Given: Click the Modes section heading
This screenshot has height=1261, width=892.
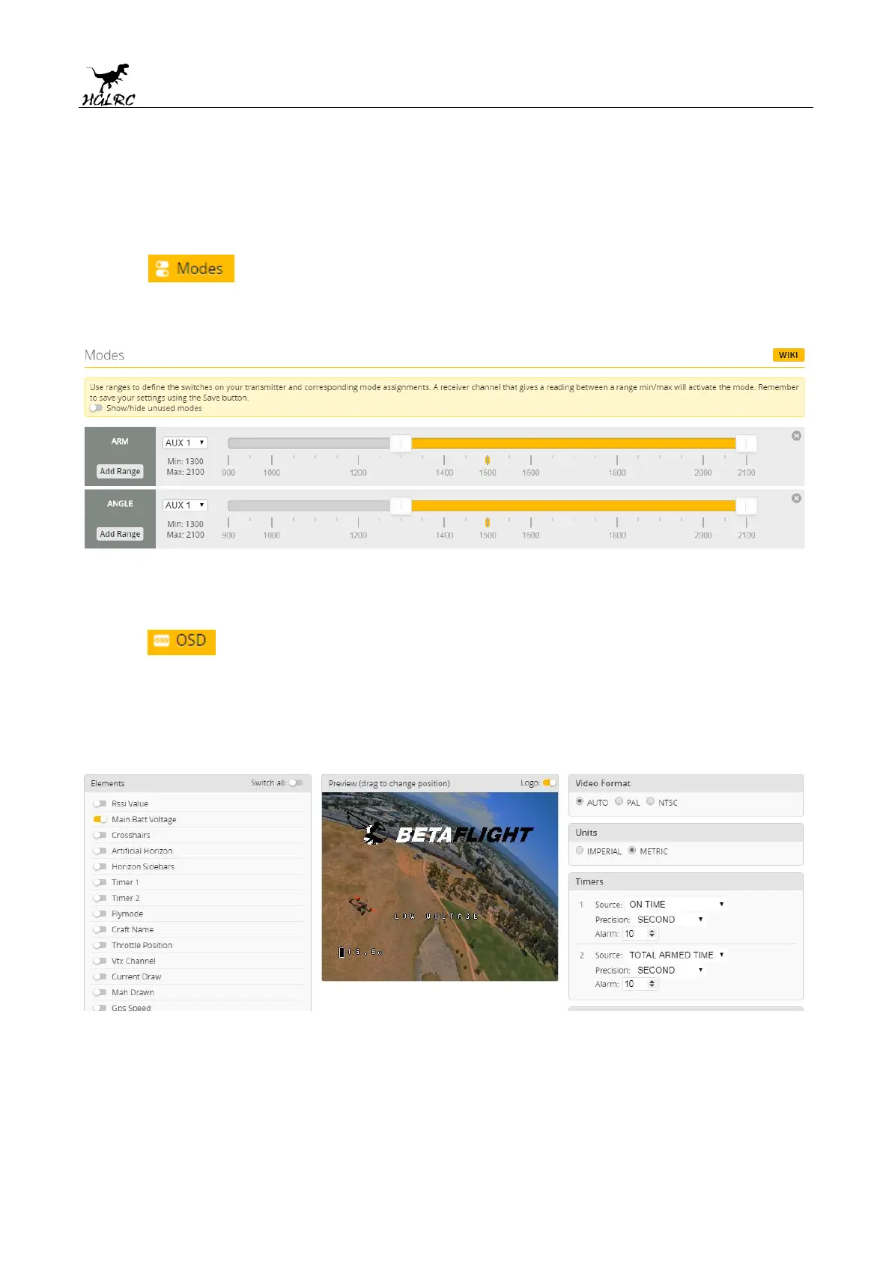Looking at the screenshot, I should 104,355.
